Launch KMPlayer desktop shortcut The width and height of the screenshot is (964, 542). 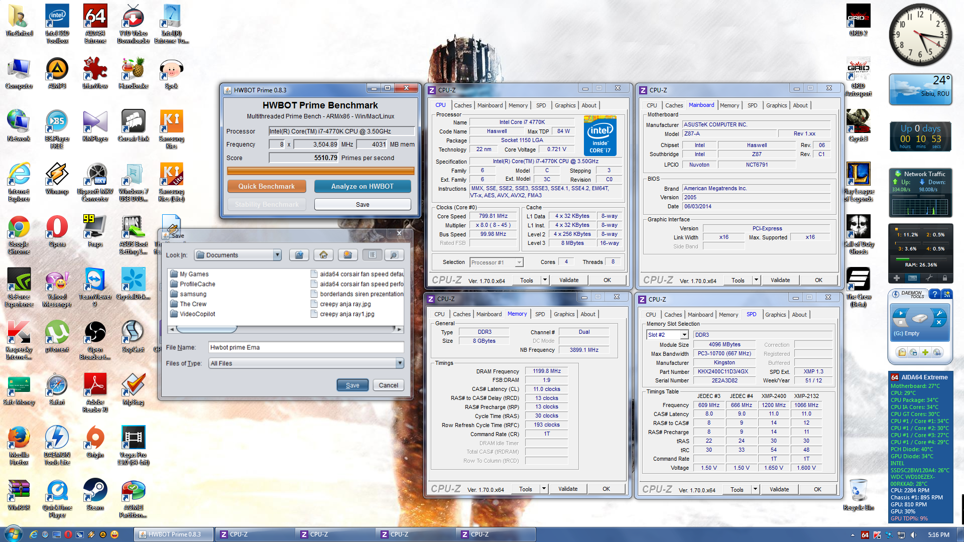click(95, 125)
